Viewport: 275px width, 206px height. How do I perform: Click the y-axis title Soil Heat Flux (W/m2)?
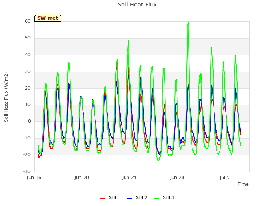(6, 97)
